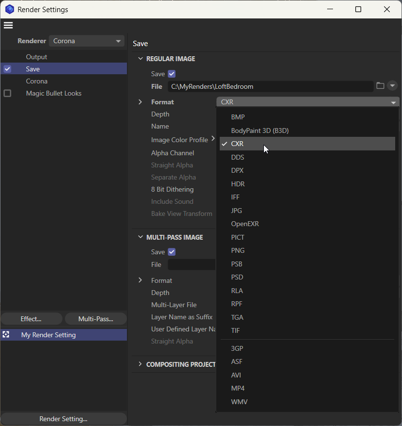The width and height of the screenshot is (402, 426).
Task: Select the Save row in settings list
Action: click(64, 69)
